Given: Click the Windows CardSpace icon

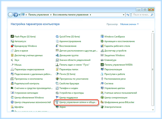Looking at the screenshot, I should point(102,37).
